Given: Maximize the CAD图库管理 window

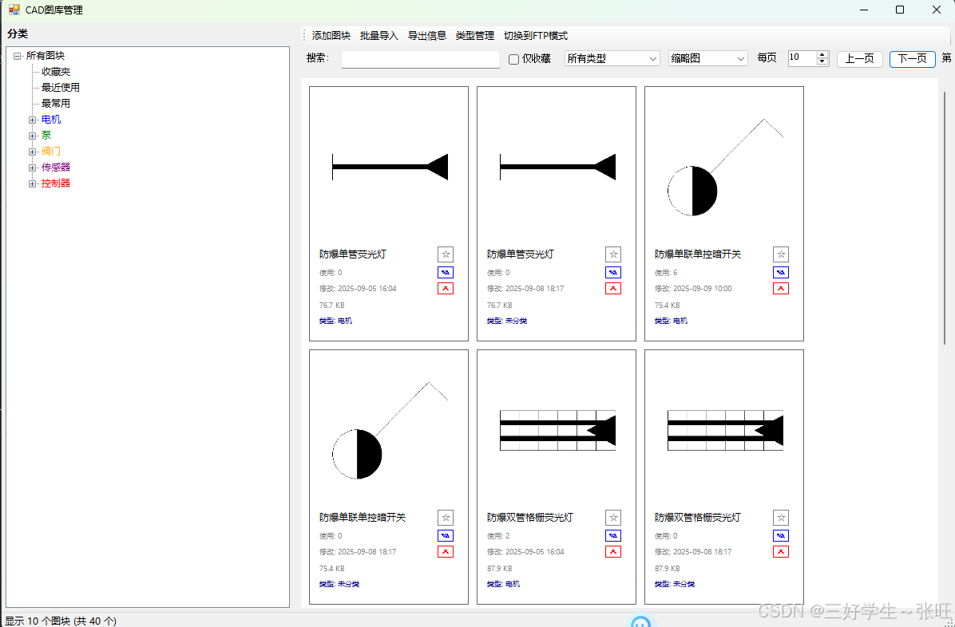Looking at the screenshot, I should click(x=900, y=10).
